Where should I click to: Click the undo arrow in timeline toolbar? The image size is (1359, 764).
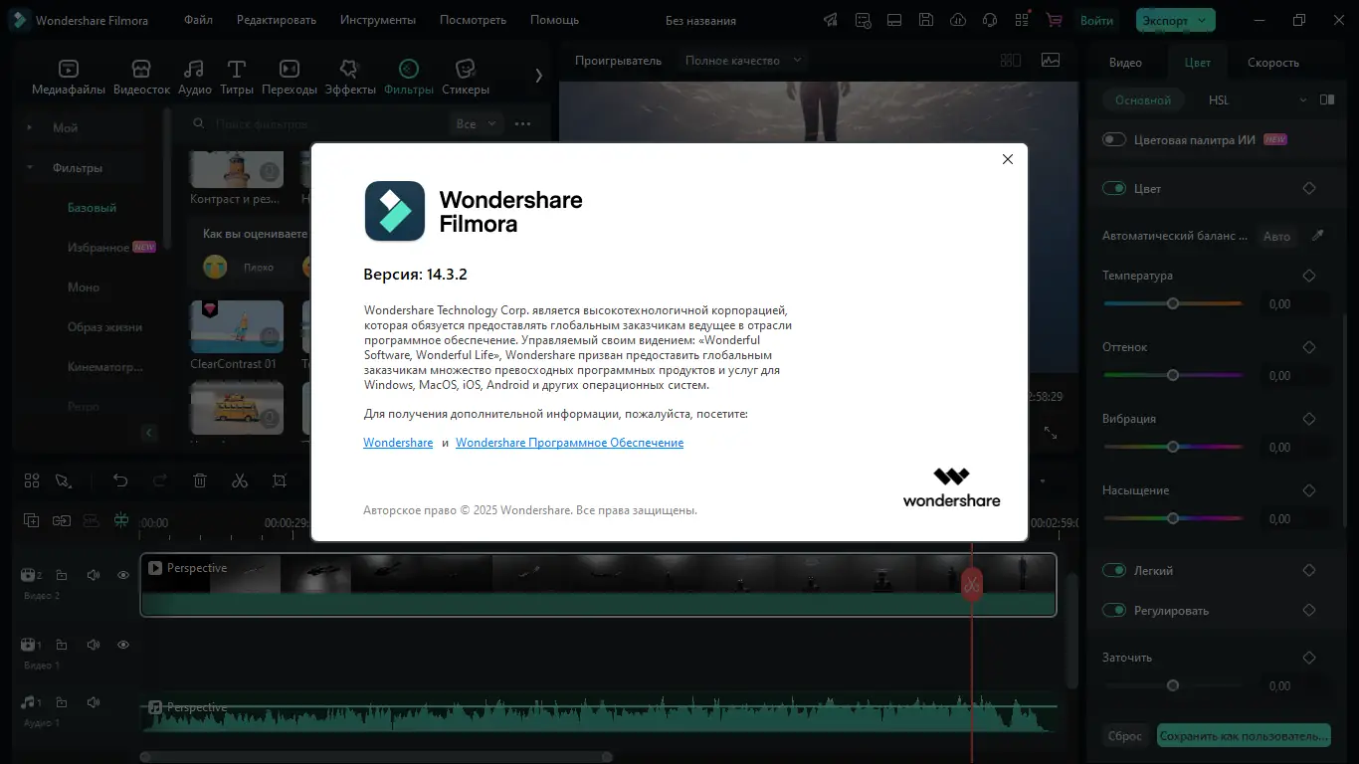click(x=120, y=480)
